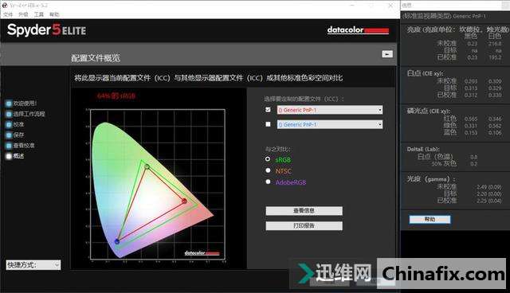
Task: Expand the red Generic PnP-1 profile dropdown
Action: [330, 110]
